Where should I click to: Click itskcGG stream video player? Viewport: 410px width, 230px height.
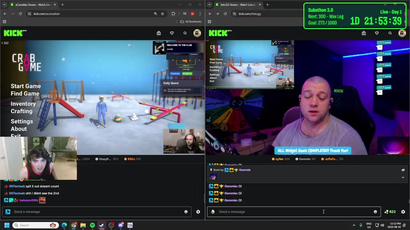[x=307, y=97]
